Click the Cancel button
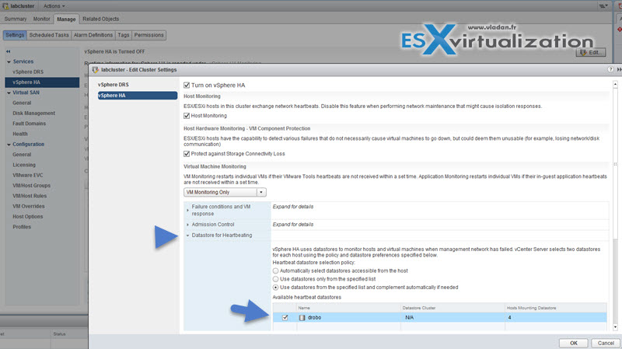This screenshot has height=349, width=622. [606, 343]
